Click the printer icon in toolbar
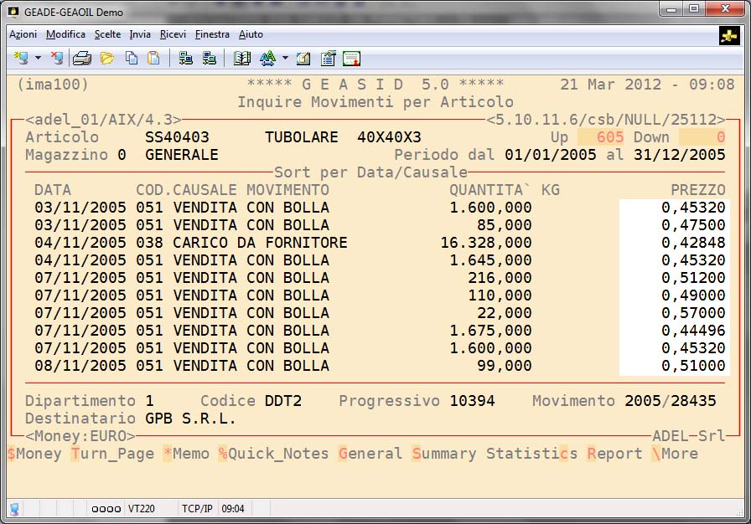Image resolution: width=751 pixels, height=524 pixels. click(81, 59)
